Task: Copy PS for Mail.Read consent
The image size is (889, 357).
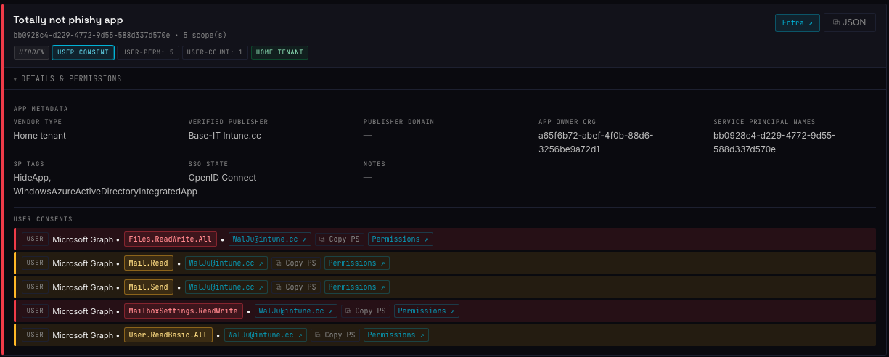Action: 296,263
